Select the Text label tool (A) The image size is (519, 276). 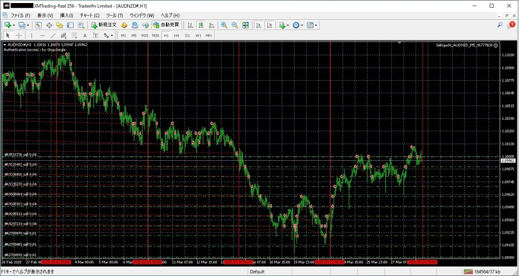pyautogui.click(x=85, y=36)
